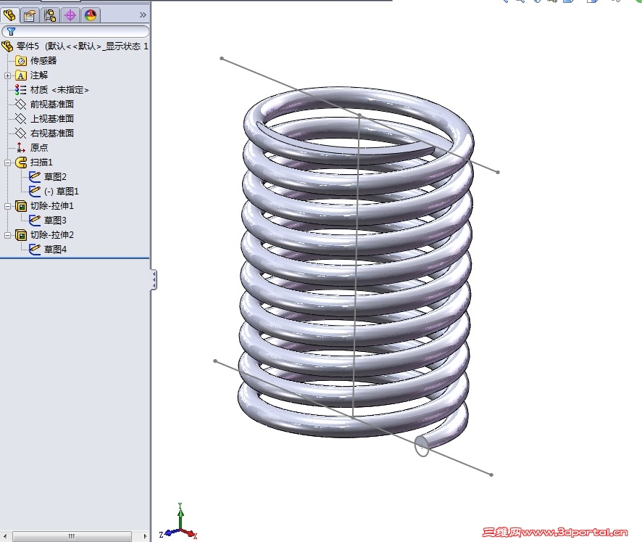This screenshot has width=642, height=542.
Task: Select the 扫描1 sweep feature icon
Action: [x=21, y=163]
